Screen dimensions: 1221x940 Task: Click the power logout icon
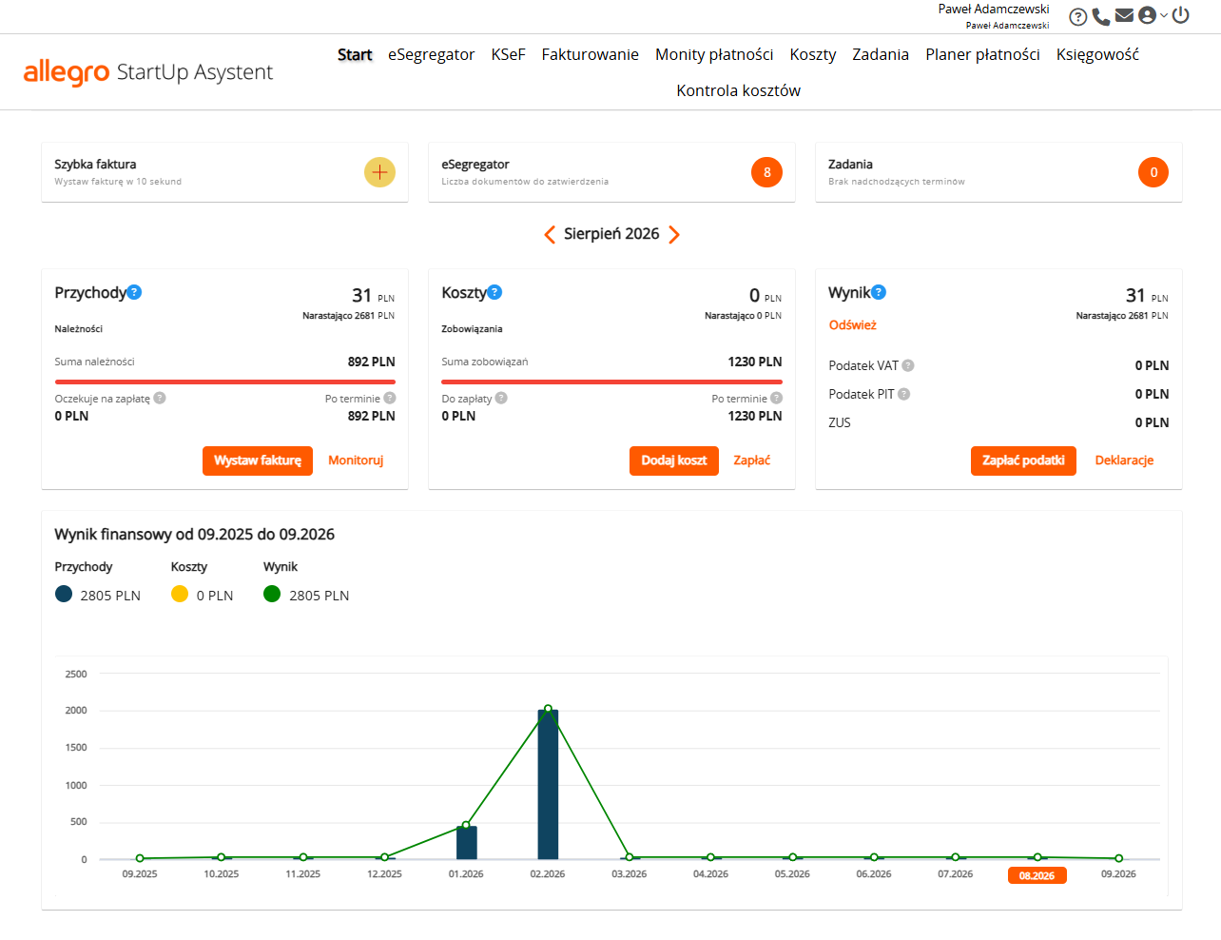(x=1180, y=15)
